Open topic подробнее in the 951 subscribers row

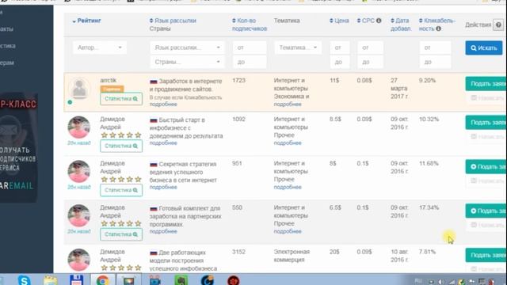coord(288,188)
